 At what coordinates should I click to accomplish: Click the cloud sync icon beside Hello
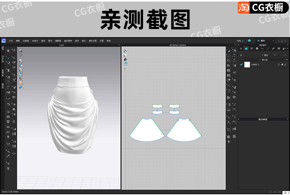coord(249,41)
